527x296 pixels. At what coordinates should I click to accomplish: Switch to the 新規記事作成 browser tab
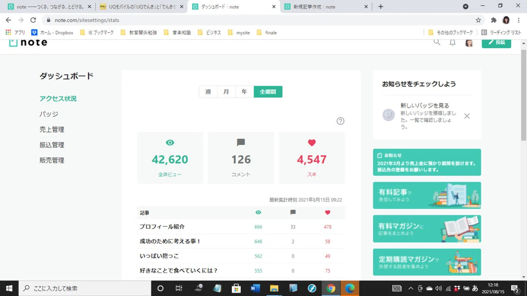[x=326, y=7]
